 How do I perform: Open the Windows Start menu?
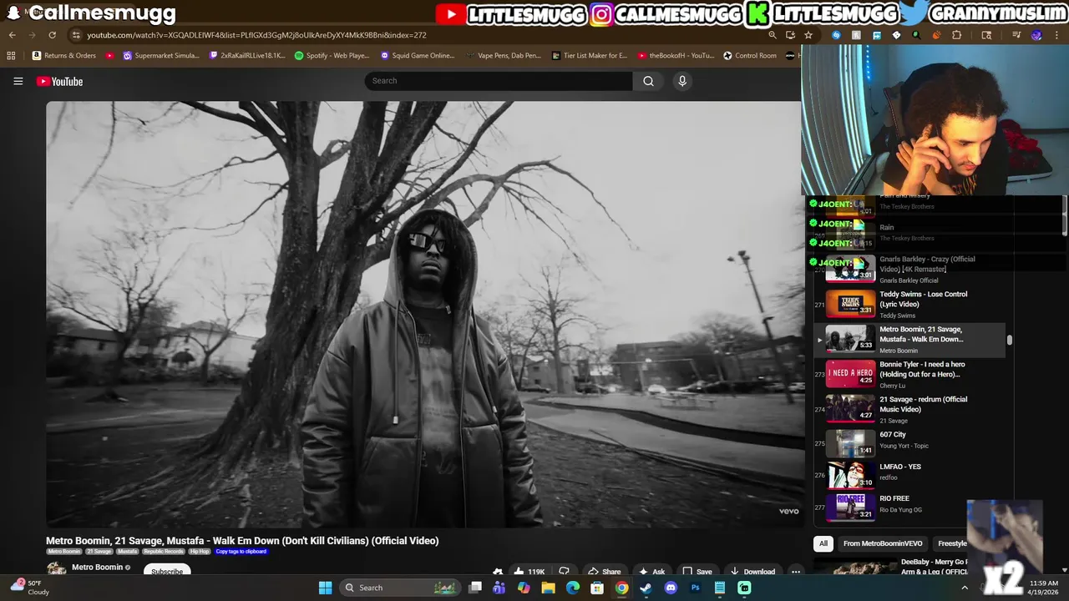point(325,588)
